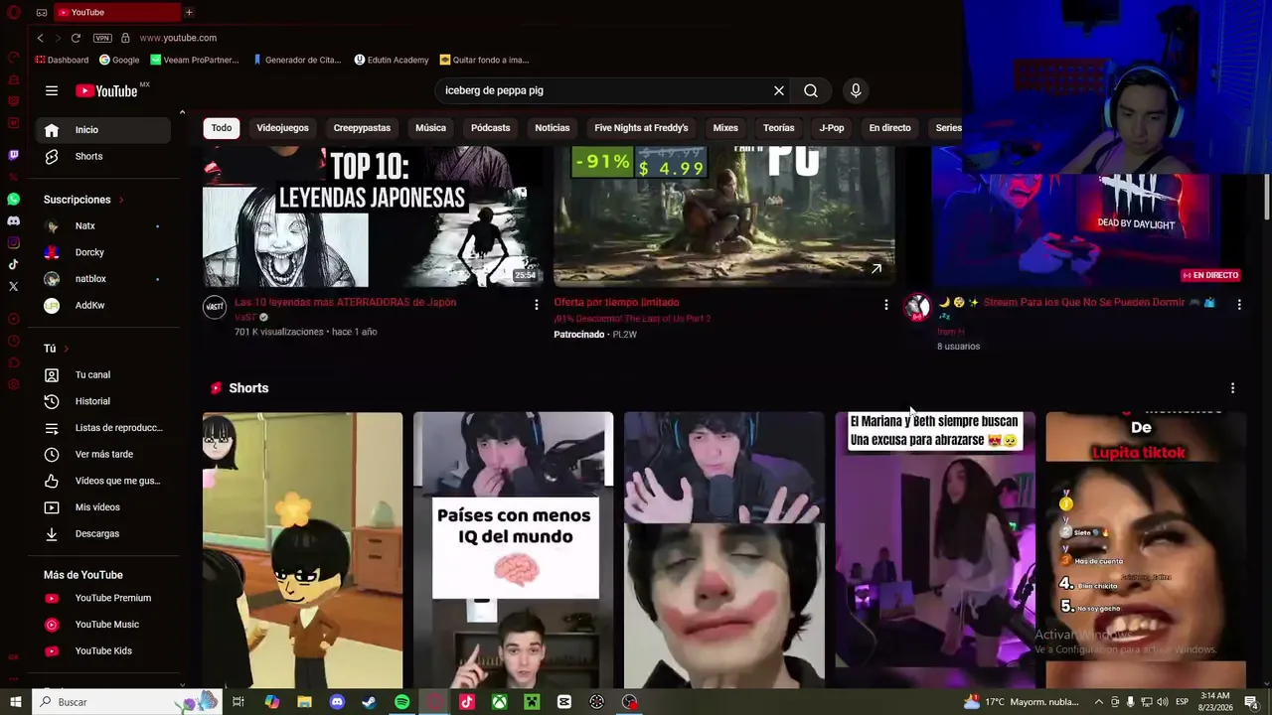
Task: Open Discord in the Opera sidebar
Action: click(13, 220)
